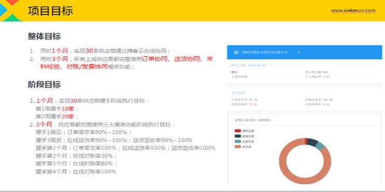Click the 第1周握手10家 line
The image size is (385, 192).
click(57, 108)
